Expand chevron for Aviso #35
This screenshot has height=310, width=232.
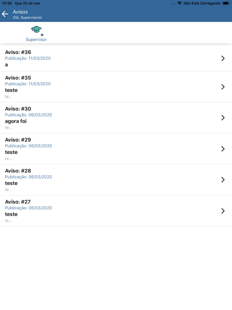(223, 87)
